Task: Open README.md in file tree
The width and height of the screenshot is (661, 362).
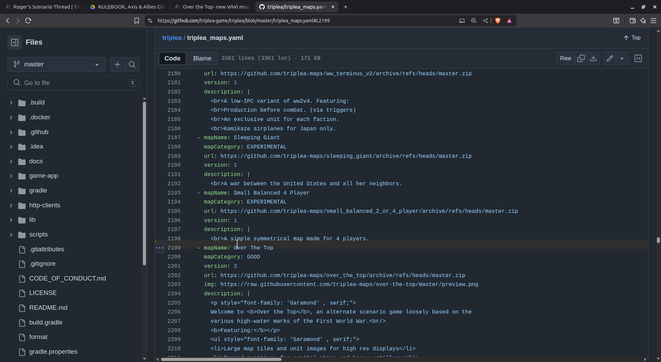Action: coord(48,308)
